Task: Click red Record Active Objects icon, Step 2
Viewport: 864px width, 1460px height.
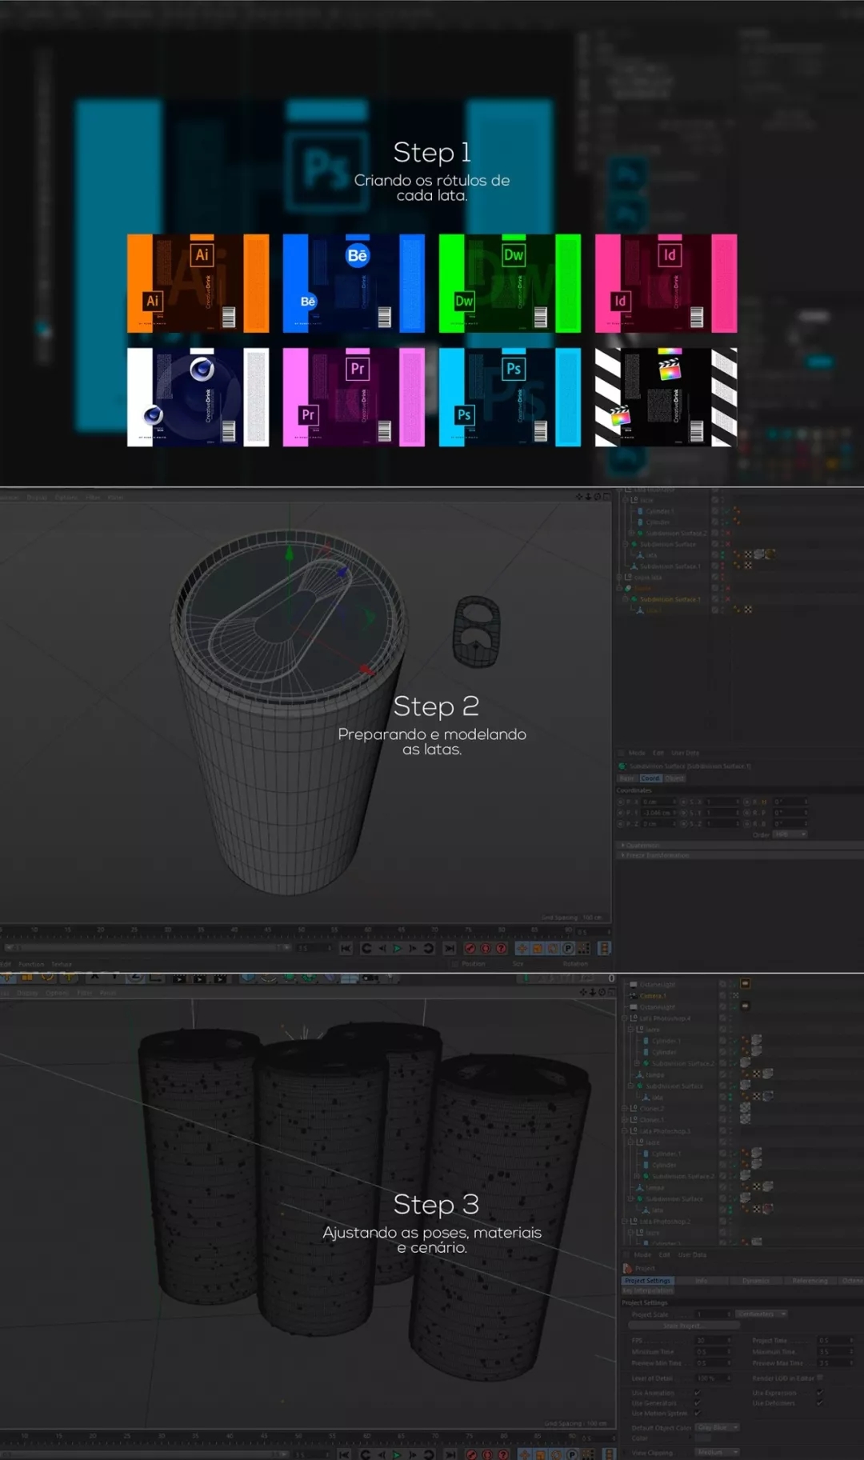Action: point(470,948)
